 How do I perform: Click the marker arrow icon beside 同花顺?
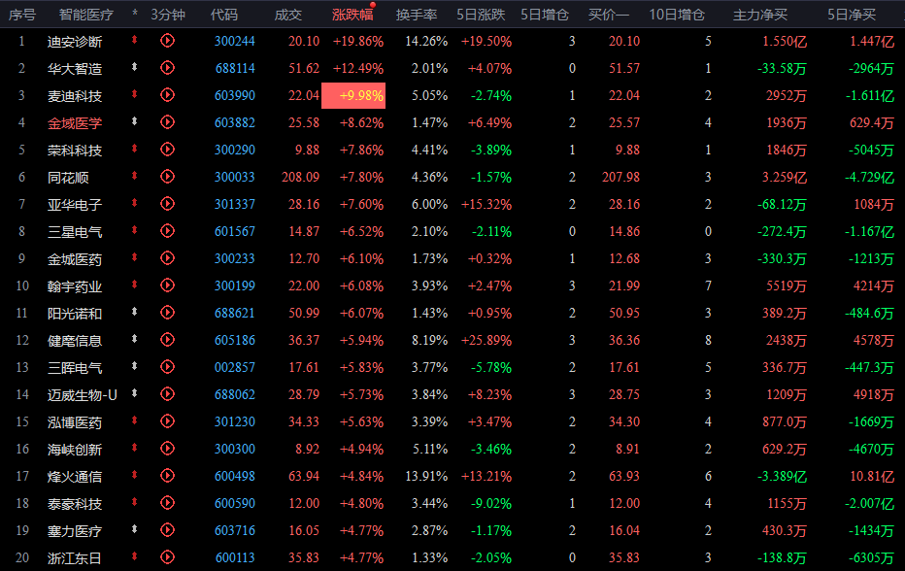(x=134, y=176)
